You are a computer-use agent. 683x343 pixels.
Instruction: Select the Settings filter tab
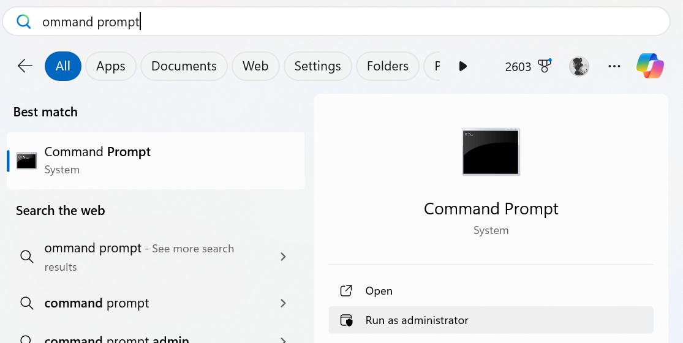[x=317, y=66]
